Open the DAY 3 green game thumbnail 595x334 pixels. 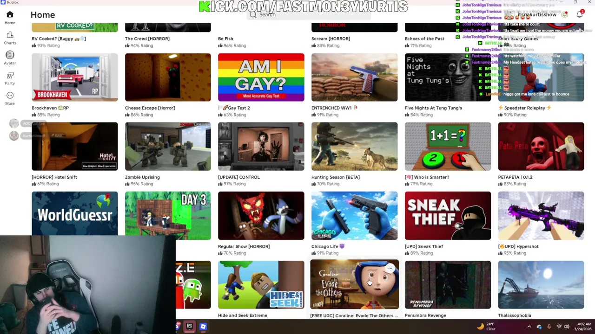(x=168, y=215)
